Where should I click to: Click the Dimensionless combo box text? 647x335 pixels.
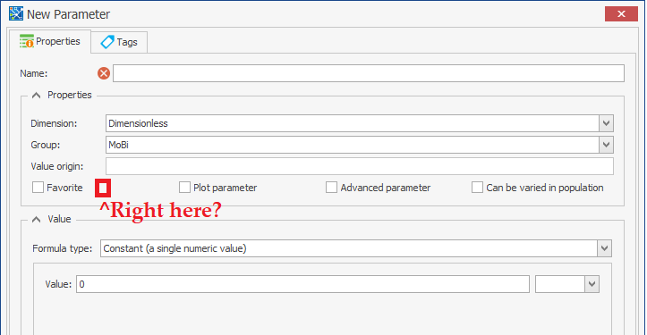tap(138, 123)
